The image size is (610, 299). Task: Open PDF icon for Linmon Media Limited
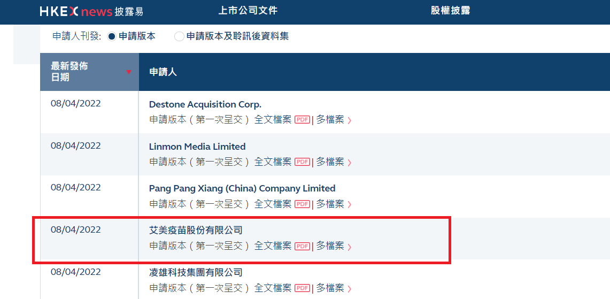pos(303,162)
